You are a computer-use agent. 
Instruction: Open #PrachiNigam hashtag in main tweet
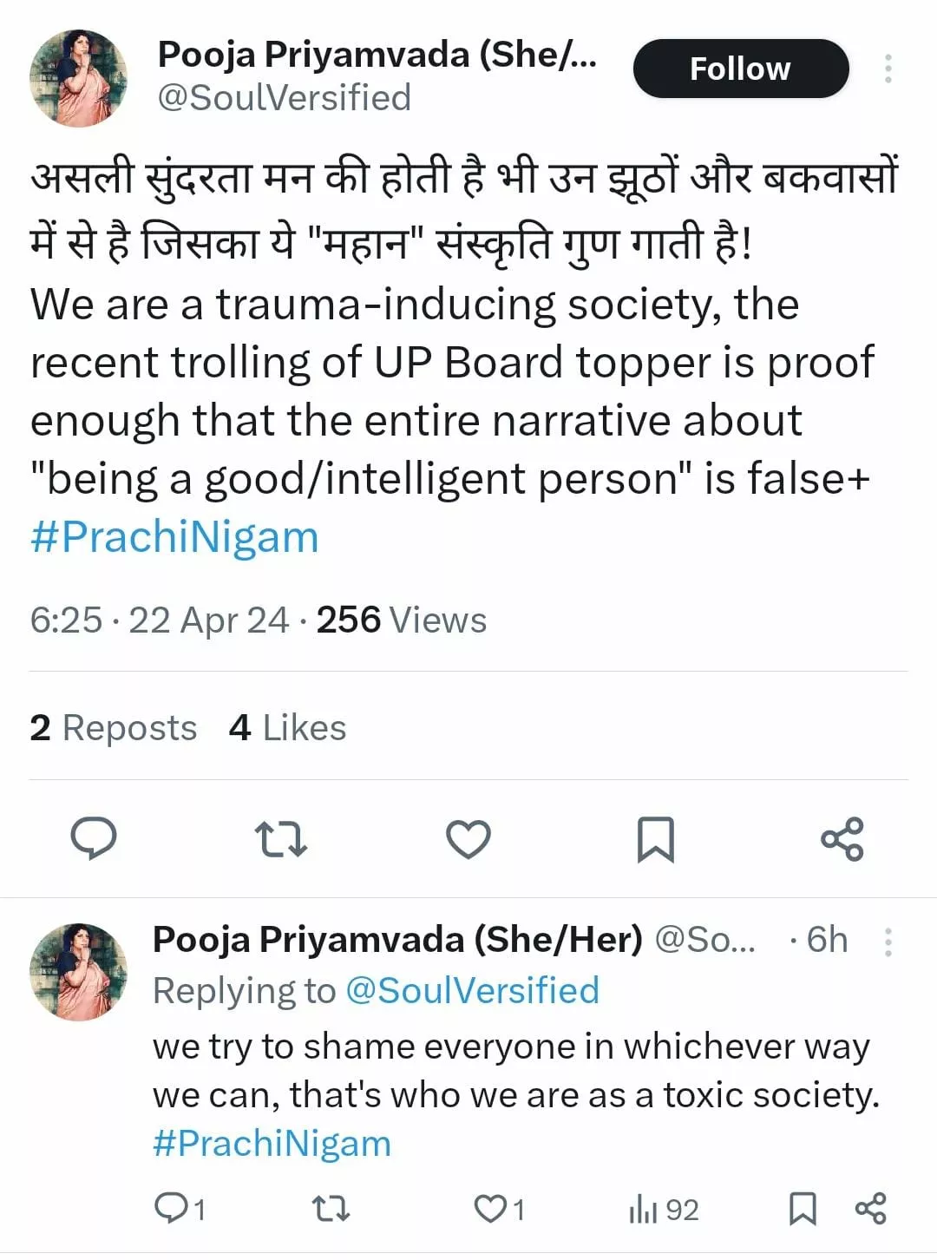[174, 537]
